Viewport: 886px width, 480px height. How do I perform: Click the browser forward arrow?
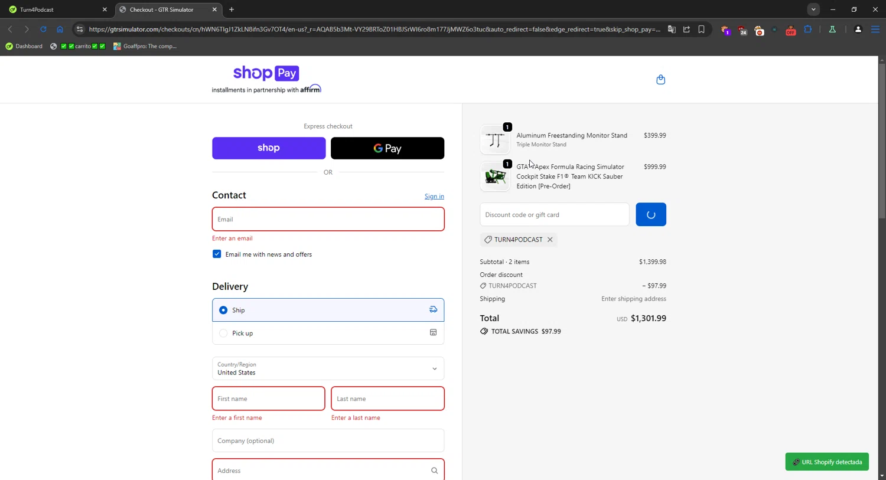click(27, 30)
